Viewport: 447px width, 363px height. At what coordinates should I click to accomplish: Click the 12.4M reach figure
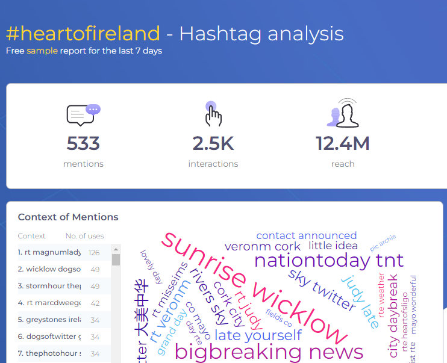pyautogui.click(x=342, y=144)
